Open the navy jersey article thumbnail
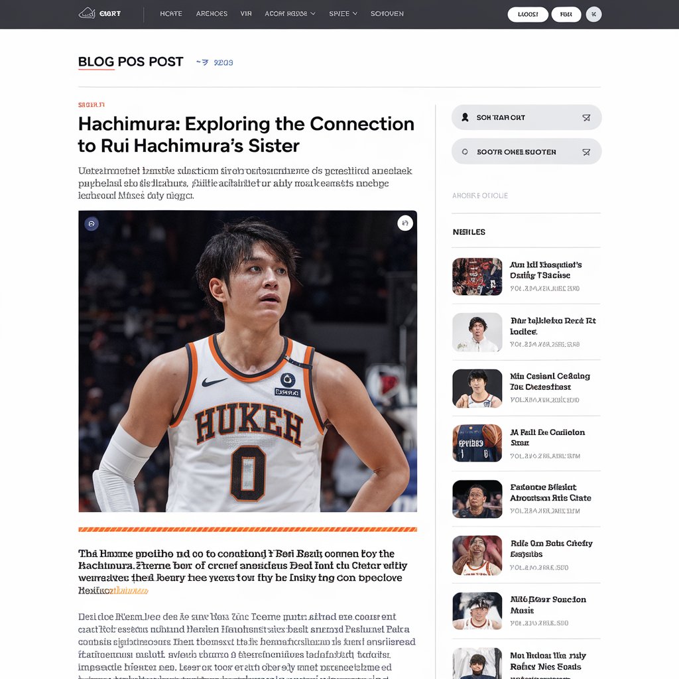 pos(477,443)
